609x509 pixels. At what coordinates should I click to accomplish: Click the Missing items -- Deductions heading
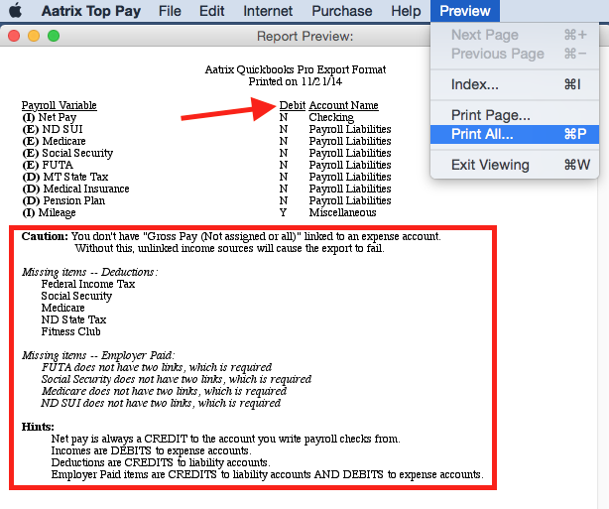click(89, 273)
